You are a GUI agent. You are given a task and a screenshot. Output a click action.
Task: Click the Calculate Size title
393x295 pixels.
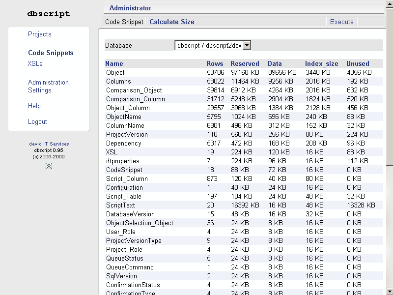(x=171, y=22)
